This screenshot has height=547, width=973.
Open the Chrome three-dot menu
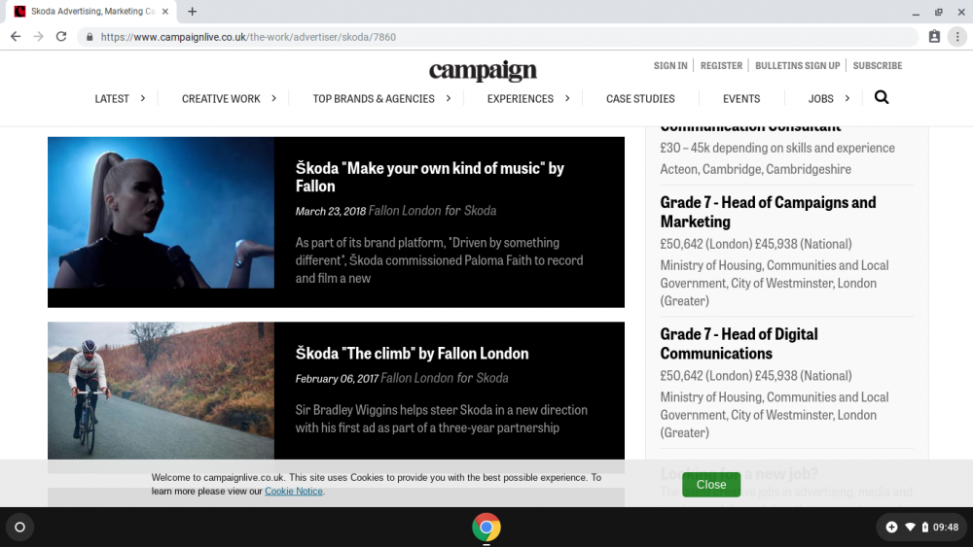click(957, 37)
